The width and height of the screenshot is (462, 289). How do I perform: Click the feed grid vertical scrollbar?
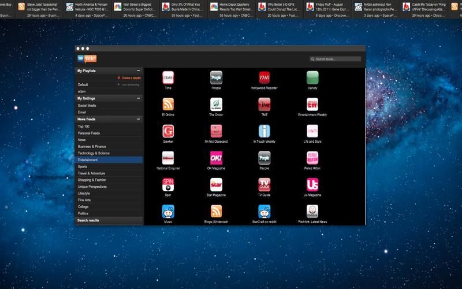(366, 147)
